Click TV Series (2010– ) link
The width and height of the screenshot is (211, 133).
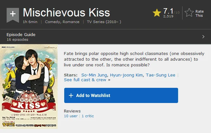click(x=104, y=22)
